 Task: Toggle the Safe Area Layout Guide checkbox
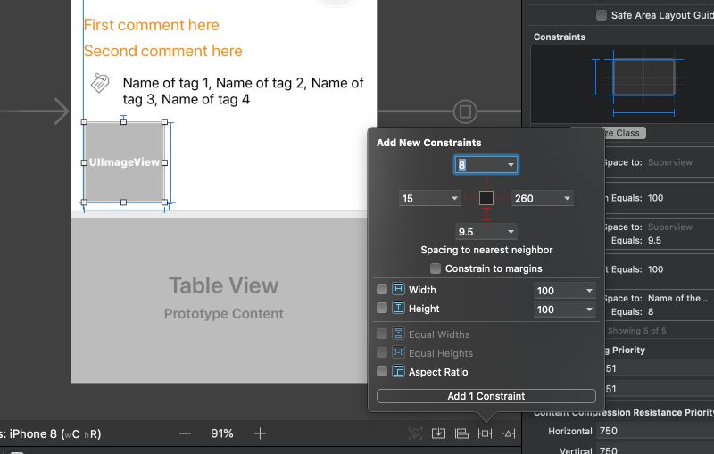tap(602, 15)
